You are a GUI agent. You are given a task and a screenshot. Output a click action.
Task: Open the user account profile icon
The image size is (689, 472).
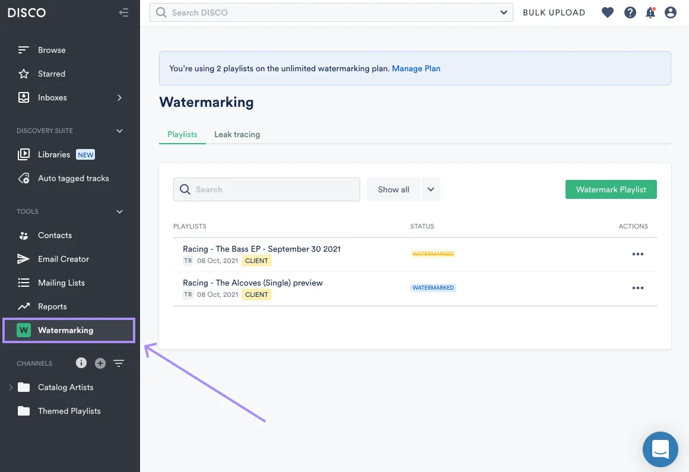(671, 12)
